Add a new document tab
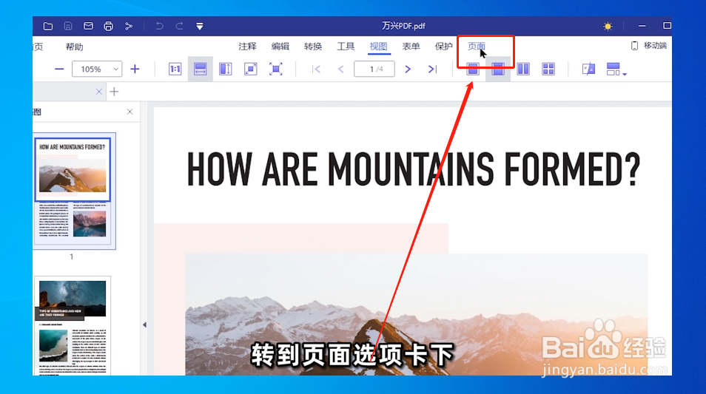 pos(115,92)
